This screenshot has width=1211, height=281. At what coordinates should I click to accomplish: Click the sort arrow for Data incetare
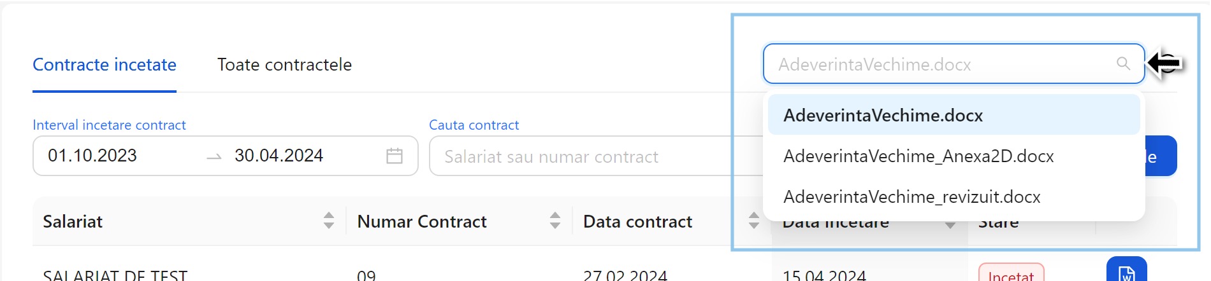950,224
